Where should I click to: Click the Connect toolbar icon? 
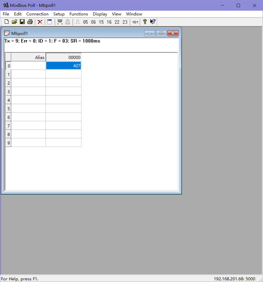[x=60, y=22]
